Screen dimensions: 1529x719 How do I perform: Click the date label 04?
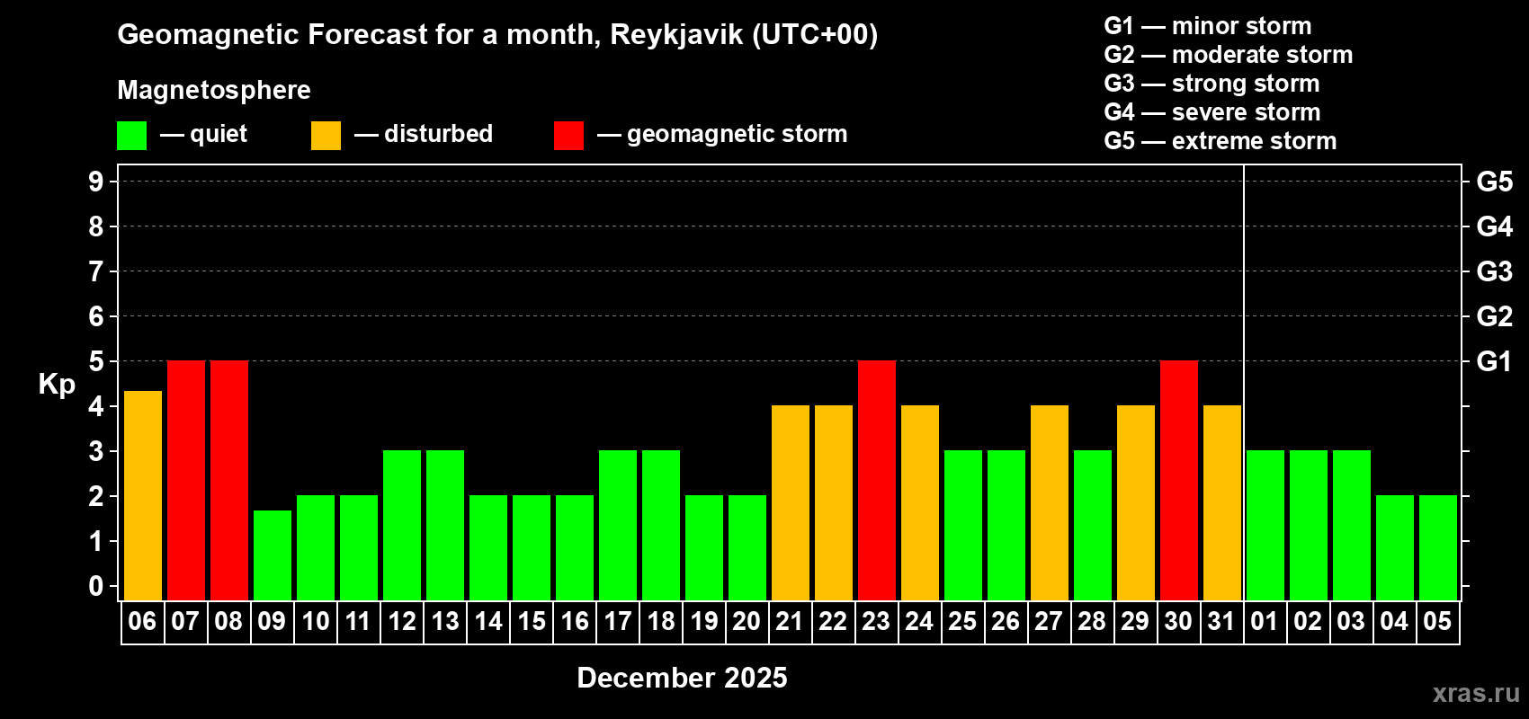[x=1394, y=621]
